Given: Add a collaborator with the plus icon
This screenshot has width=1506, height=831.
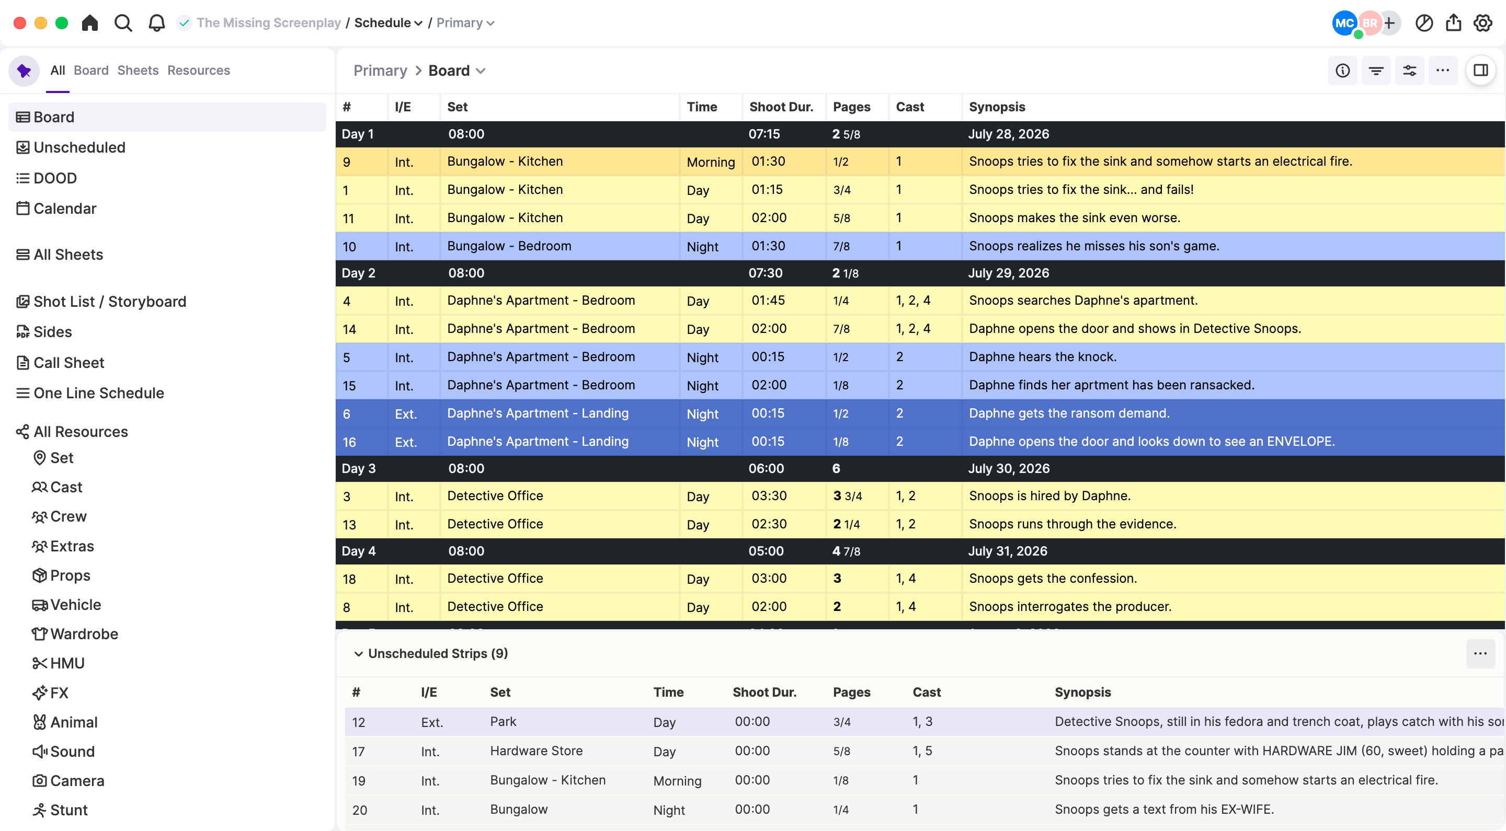Looking at the screenshot, I should [x=1390, y=23].
